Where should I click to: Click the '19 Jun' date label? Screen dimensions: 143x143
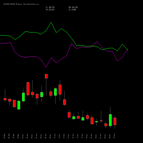(87, 136)
